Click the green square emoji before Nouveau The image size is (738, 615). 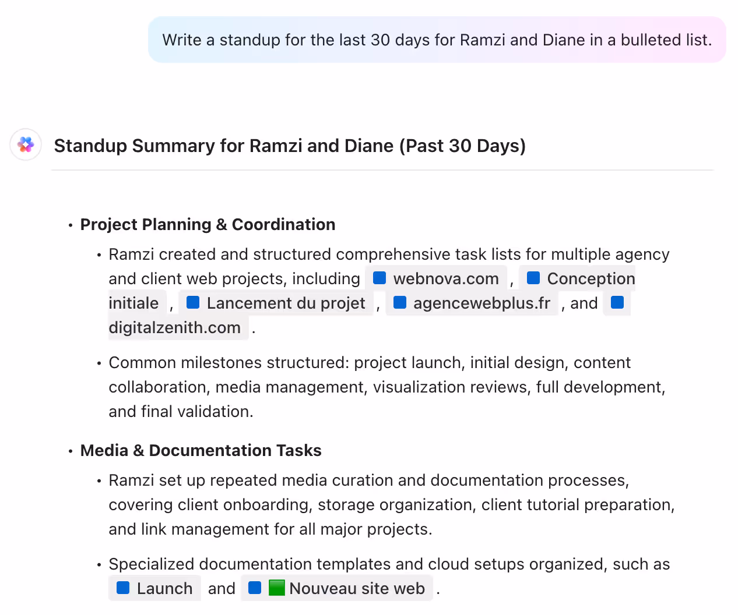click(277, 588)
